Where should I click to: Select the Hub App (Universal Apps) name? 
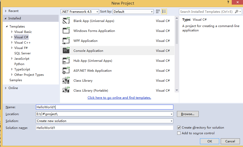(93, 61)
